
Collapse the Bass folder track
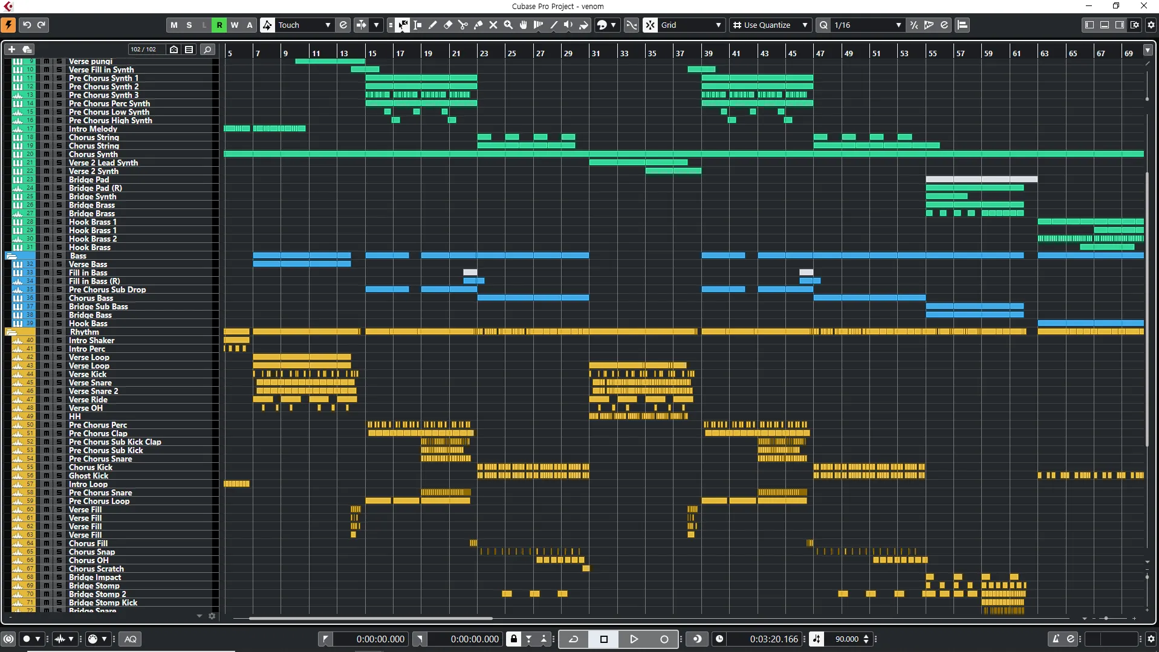click(11, 256)
